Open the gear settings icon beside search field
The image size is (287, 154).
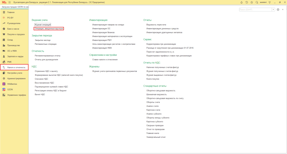[278, 10]
